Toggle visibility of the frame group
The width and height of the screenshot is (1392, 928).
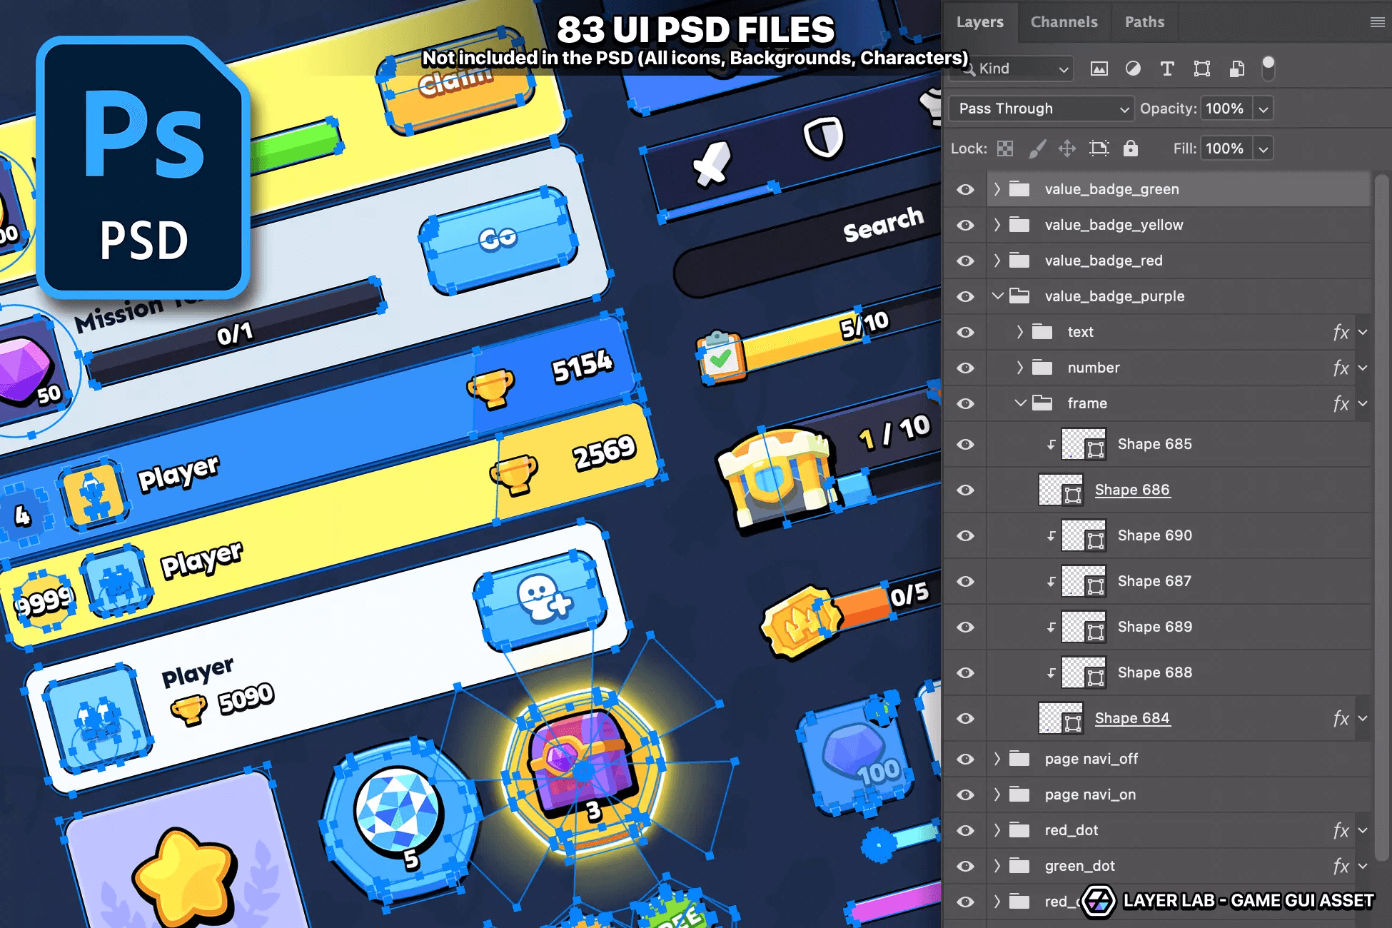[x=965, y=403]
